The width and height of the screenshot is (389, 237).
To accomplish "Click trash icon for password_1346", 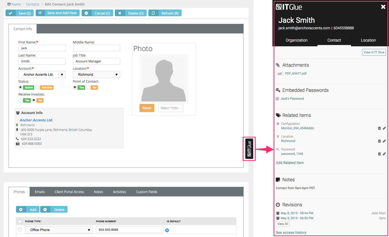I will pos(379,154).
